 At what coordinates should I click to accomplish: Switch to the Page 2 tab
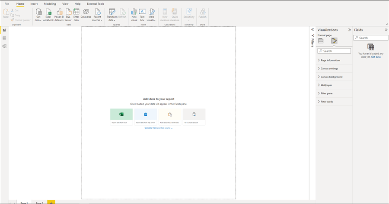click(39, 202)
